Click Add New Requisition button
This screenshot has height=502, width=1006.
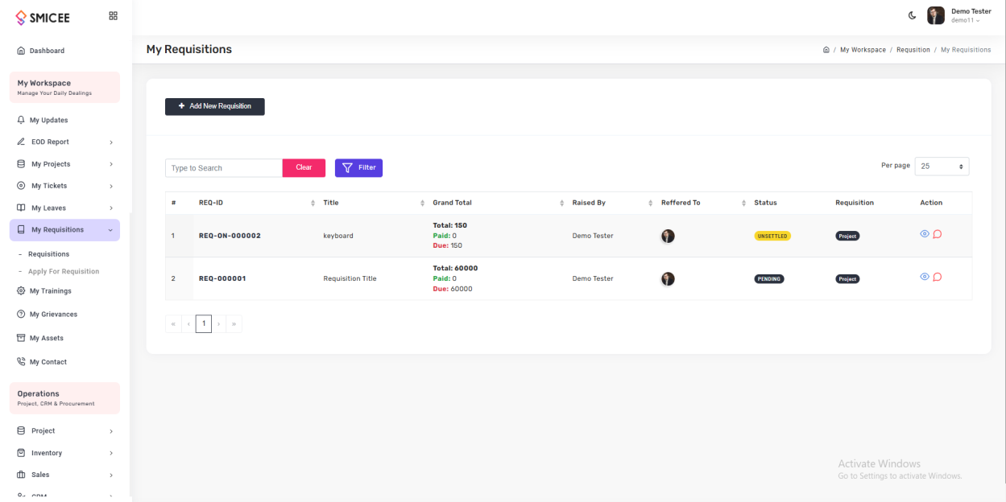pos(215,106)
